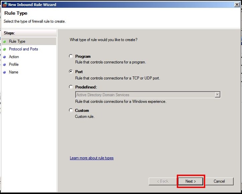Image resolution: width=242 pixels, height=194 pixels.
Task: Select the Program radio button
Action: click(71, 56)
